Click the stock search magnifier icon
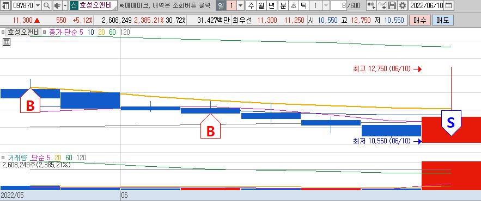The width and height of the screenshot is (481, 201). pos(46,5)
